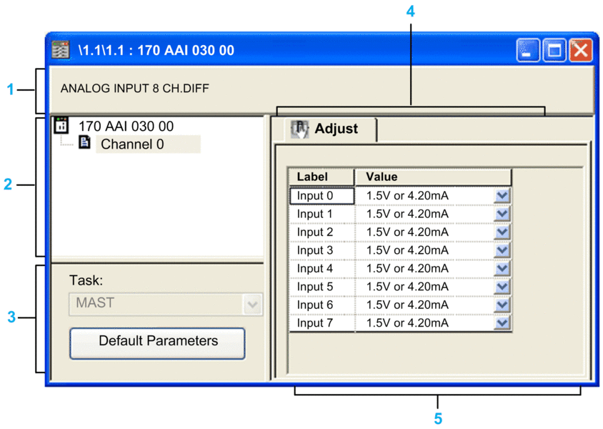Open the Input 3 value dropdown
The width and height of the screenshot is (603, 429).
tap(502, 250)
